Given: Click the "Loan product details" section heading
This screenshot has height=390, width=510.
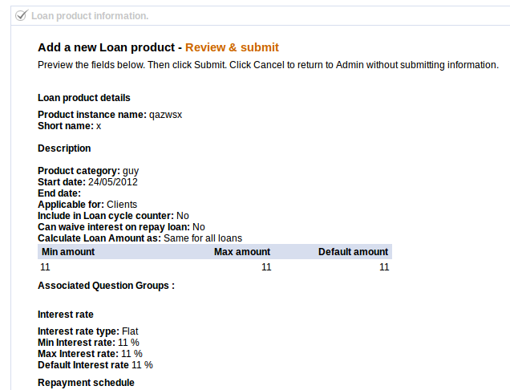Looking at the screenshot, I should coord(84,98).
